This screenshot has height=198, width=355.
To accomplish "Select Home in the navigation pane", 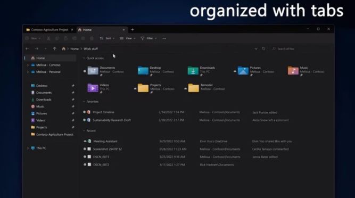I will click(x=50, y=58).
